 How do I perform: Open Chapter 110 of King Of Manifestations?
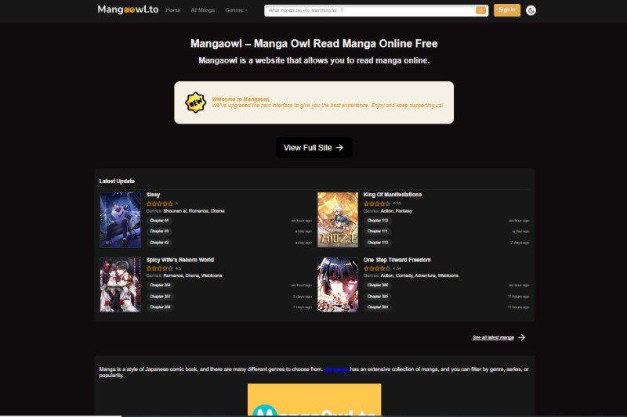click(x=378, y=243)
